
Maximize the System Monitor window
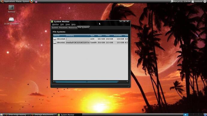124,21
